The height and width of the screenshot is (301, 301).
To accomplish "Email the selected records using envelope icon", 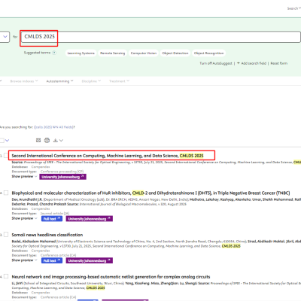I will pyautogui.click(x=38, y=140).
